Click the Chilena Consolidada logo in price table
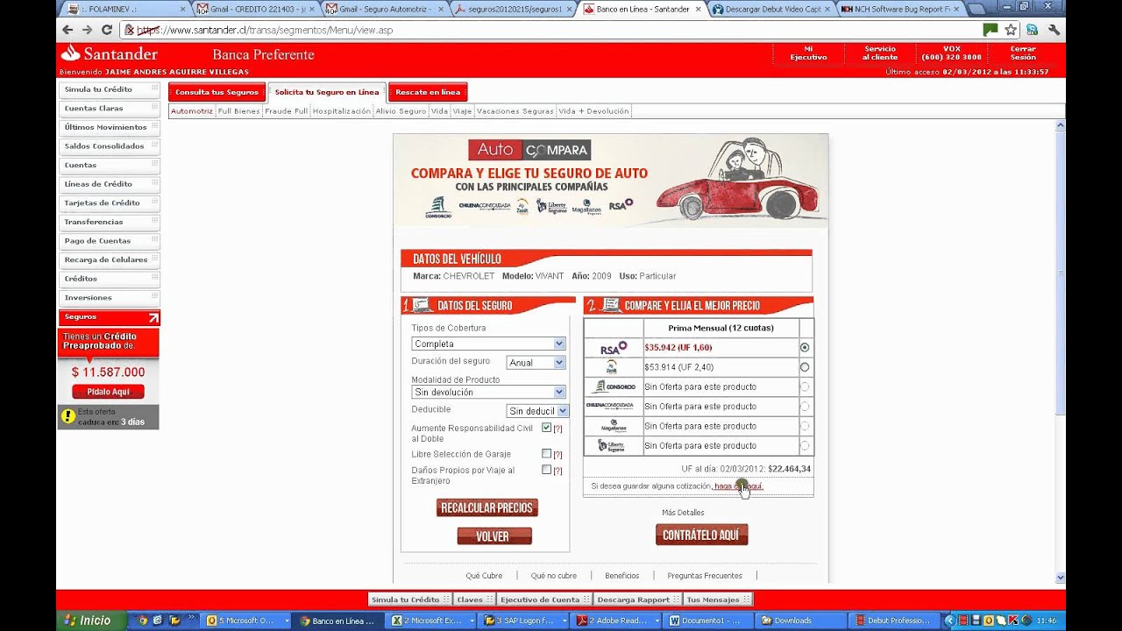This screenshot has width=1122, height=631. (x=610, y=406)
